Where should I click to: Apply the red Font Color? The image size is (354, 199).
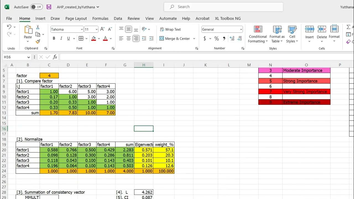pyautogui.click(x=105, y=38)
